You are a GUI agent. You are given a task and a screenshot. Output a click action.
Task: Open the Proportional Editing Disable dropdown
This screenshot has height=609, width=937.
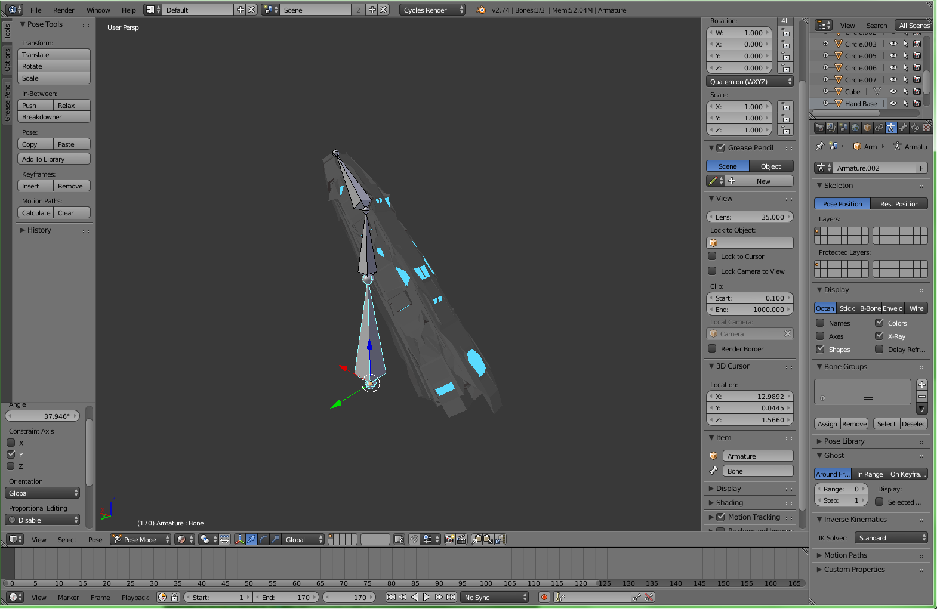[x=42, y=520]
